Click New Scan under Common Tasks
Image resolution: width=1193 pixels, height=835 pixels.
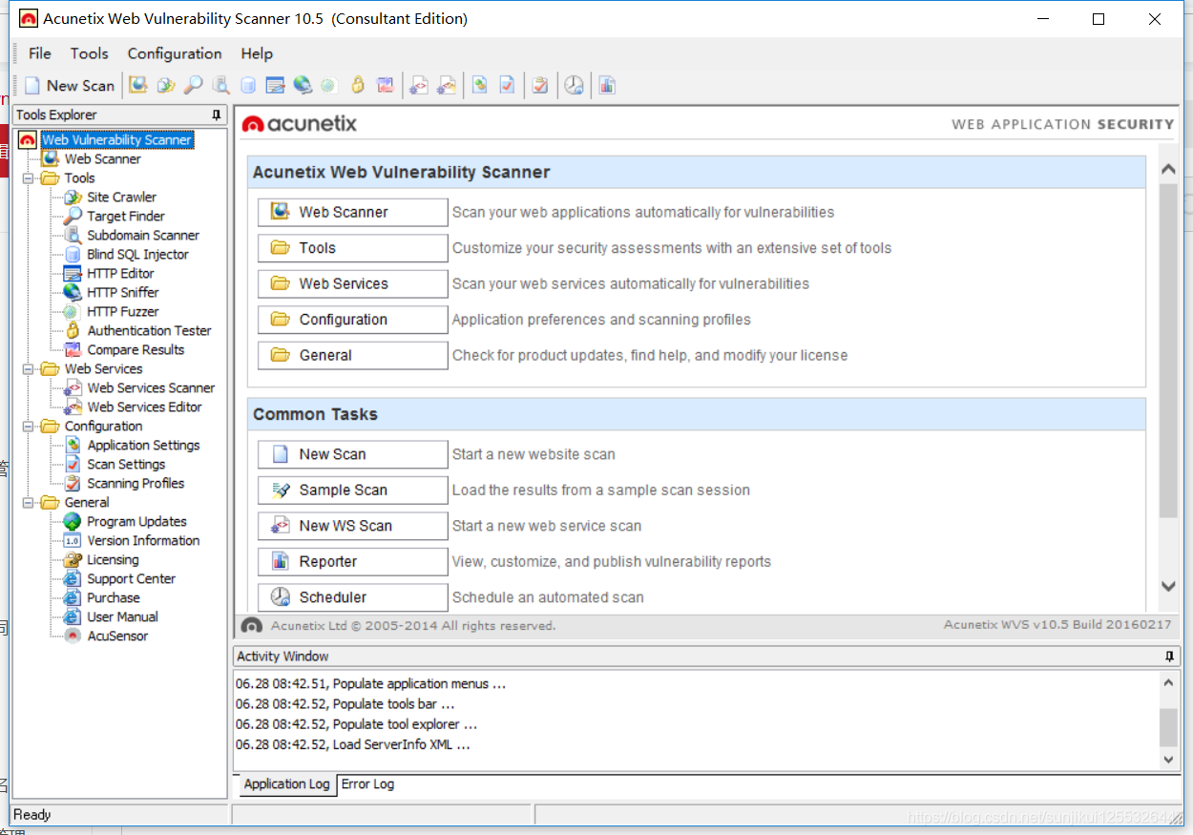click(x=352, y=454)
